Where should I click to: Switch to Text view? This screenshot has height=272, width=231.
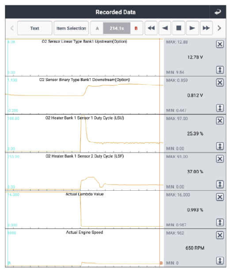tap(35, 28)
